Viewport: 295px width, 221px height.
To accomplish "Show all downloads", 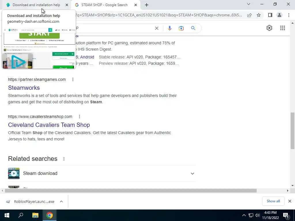I will pyautogui.click(x=273, y=201).
